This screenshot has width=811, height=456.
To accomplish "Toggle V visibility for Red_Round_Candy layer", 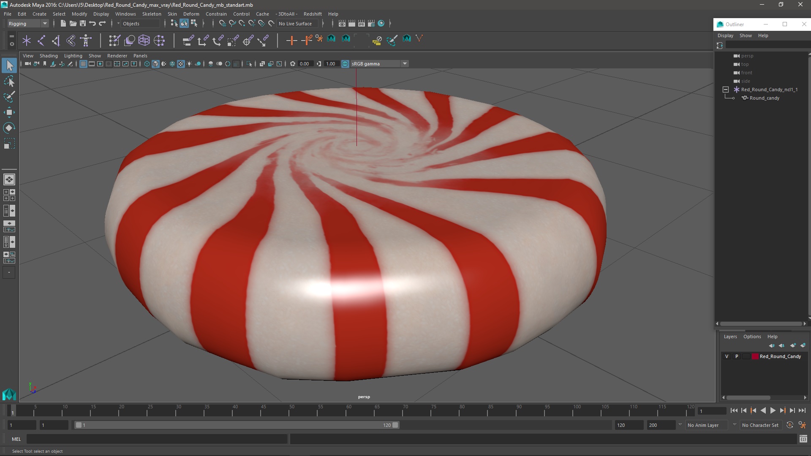I will 727,356.
